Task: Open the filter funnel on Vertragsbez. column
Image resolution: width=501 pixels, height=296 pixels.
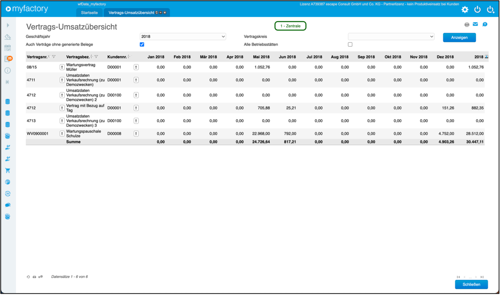Action: tap(96, 57)
